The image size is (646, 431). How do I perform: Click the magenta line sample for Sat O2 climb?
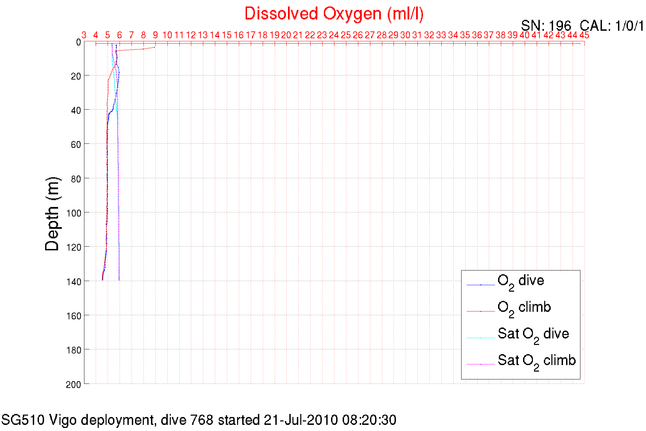pos(481,364)
